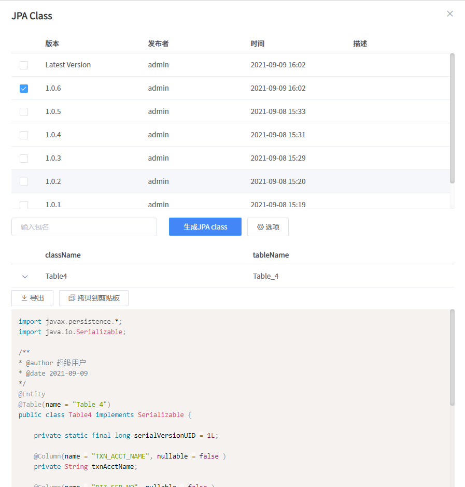465x487 pixels.
Task: Click timestamp 2021-09-08 15:19
Action: [x=278, y=205]
